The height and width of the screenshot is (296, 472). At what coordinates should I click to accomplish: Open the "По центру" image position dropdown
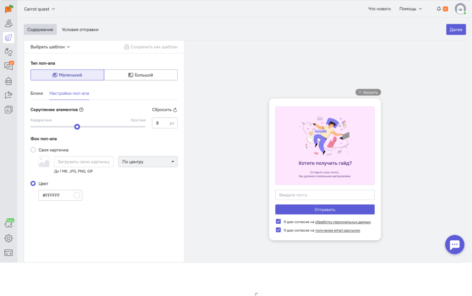tap(148, 162)
